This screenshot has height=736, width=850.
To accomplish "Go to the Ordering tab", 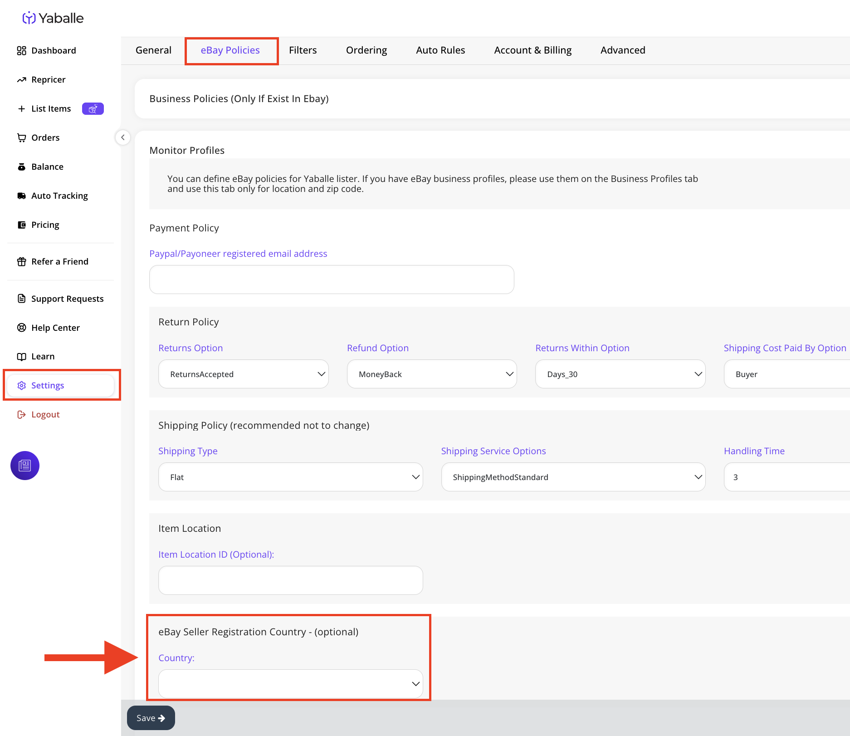I will (x=366, y=50).
